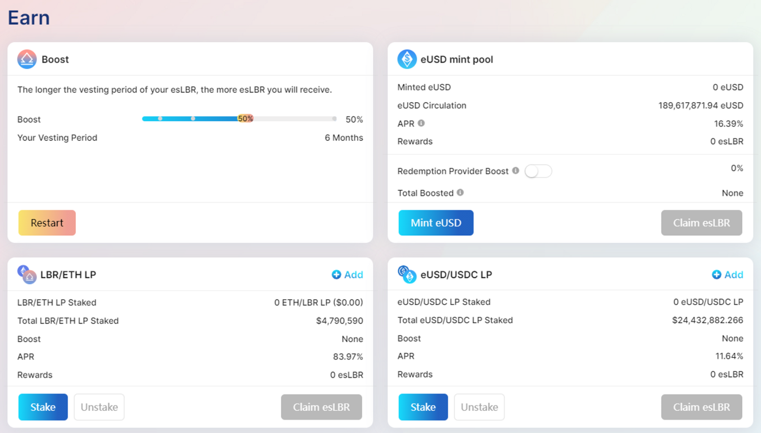Image resolution: width=761 pixels, height=433 pixels.
Task: Click the Minted eUSD label
Action: pos(424,87)
